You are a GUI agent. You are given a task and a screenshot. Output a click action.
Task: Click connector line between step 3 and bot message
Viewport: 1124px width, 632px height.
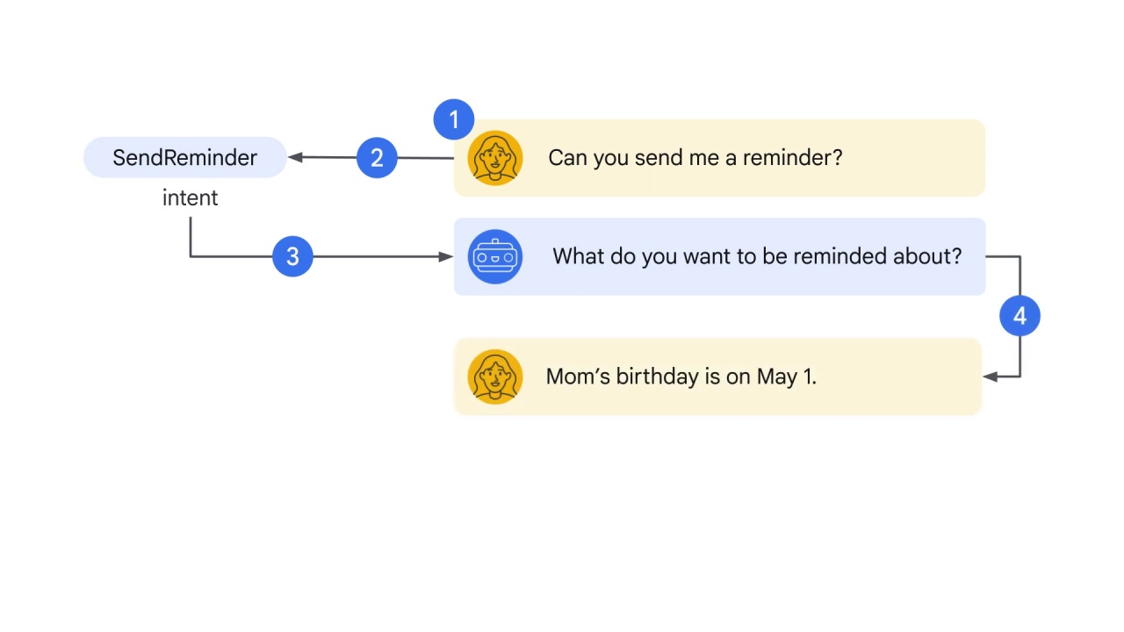376,256
